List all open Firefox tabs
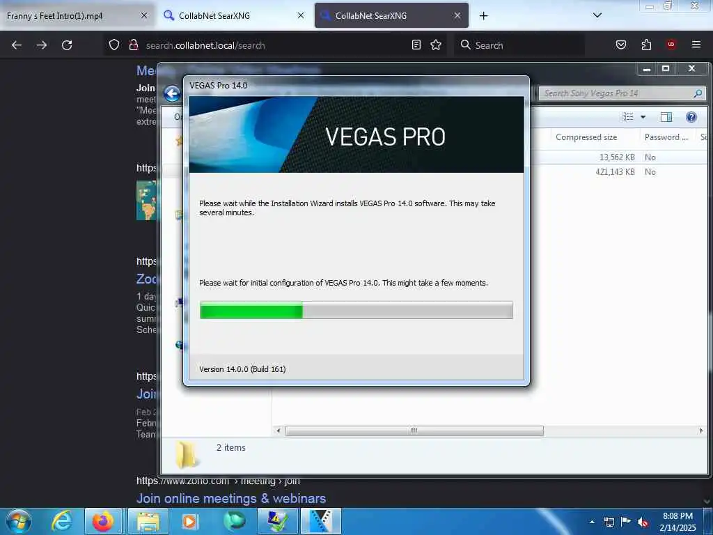The image size is (713, 535). (x=597, y=15)
